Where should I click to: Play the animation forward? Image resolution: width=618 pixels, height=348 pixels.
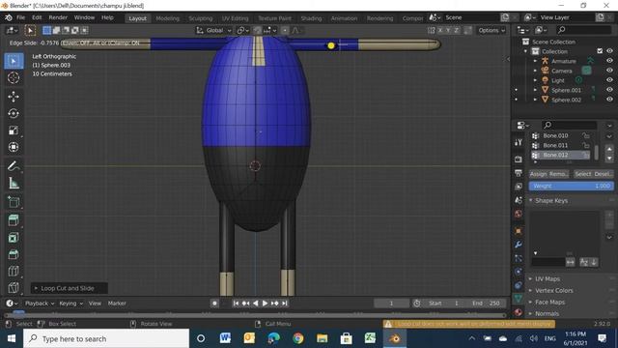(265, 304)
